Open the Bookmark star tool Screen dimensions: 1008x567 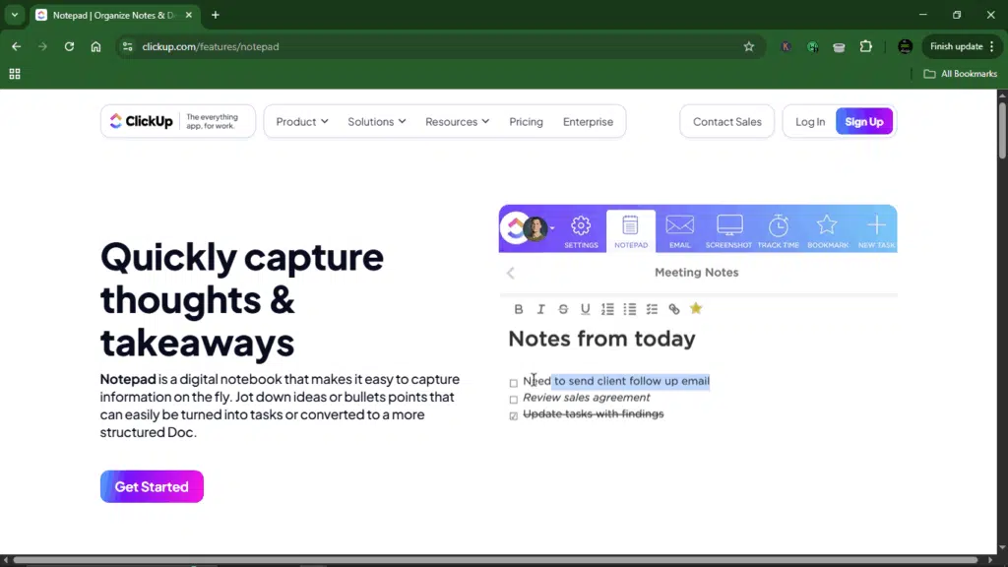pos(827,231)
